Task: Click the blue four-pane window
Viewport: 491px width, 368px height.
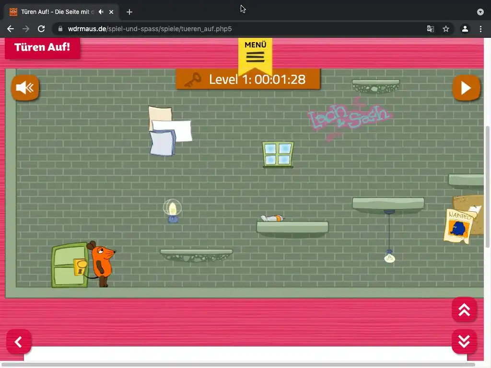Action: tap(278, 155)
